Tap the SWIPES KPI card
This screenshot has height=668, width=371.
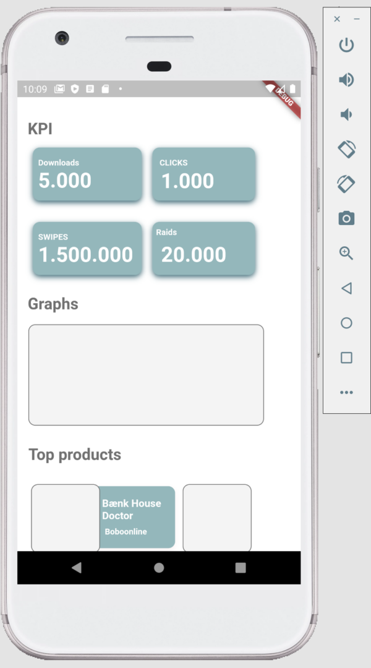coord(87,248)
